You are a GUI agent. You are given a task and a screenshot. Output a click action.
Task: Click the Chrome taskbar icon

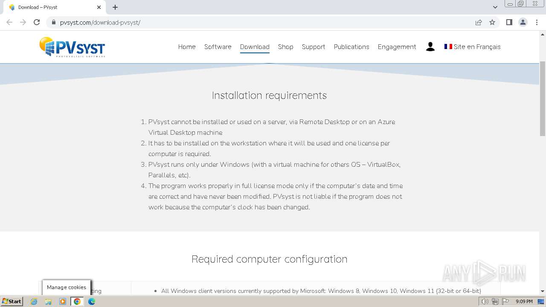pyautogui.click(x=77, y=301)
